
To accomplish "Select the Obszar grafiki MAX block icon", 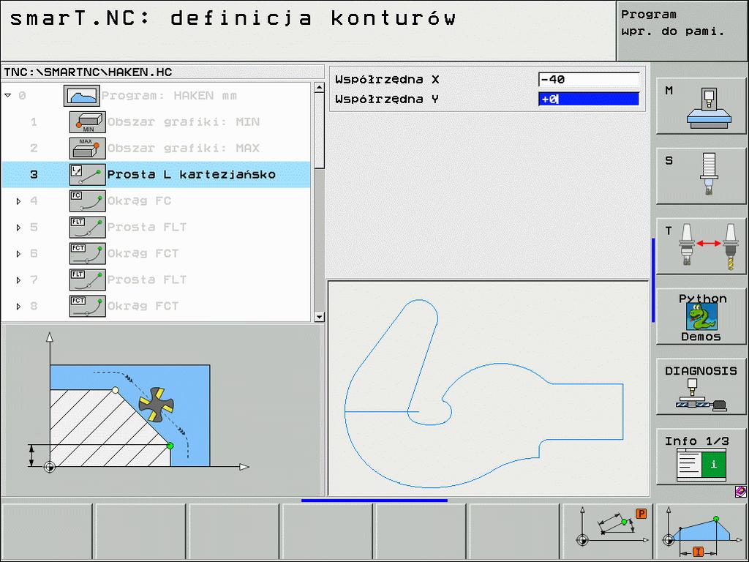I will pos(88,148).
